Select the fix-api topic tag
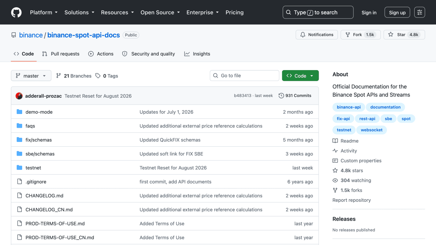436x245 pixels. [x=343, y=119]
